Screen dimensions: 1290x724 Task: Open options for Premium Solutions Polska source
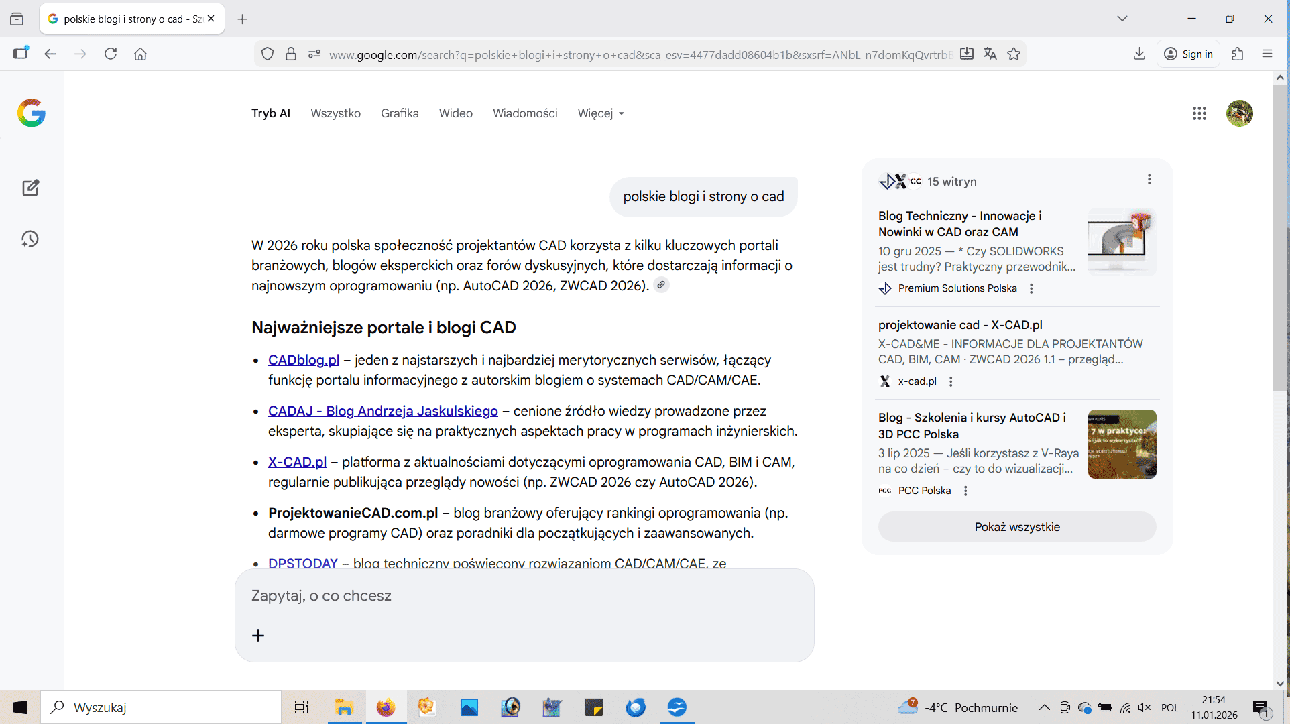[x=1031, y=288]
